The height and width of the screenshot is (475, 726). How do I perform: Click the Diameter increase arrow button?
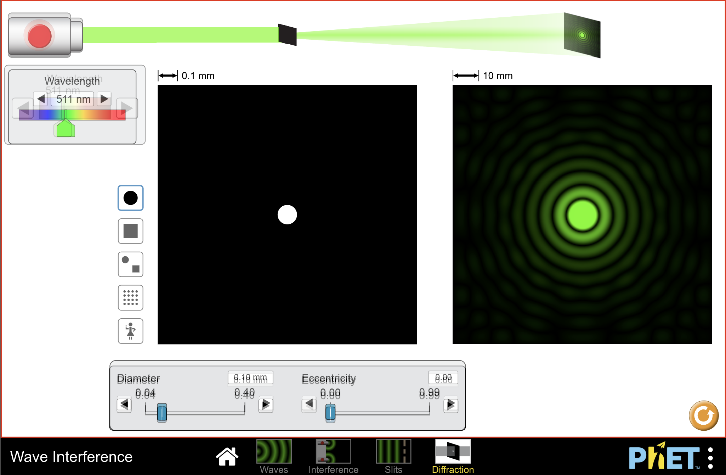click(266, 405)
